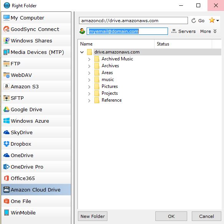Click the More button label
The image size is (224, 224).
pos(206,31)
